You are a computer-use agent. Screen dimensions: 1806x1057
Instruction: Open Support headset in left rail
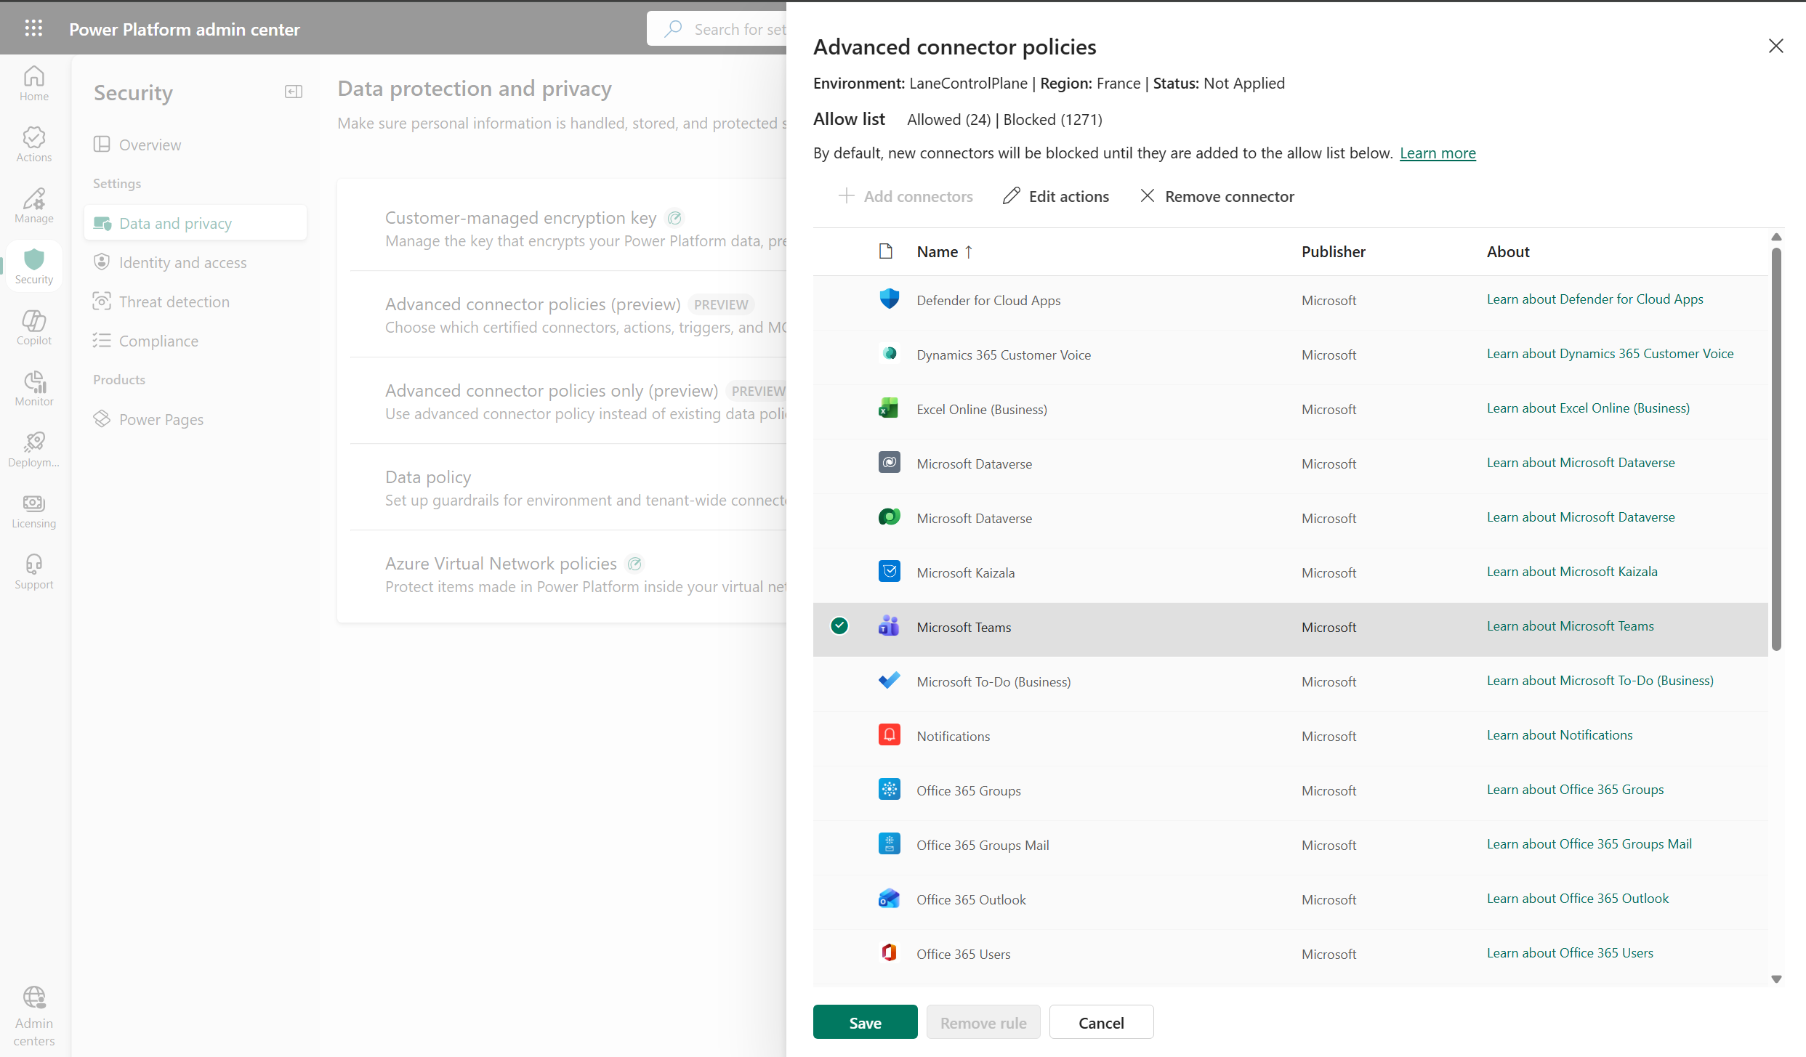click(x=33, y=572)
